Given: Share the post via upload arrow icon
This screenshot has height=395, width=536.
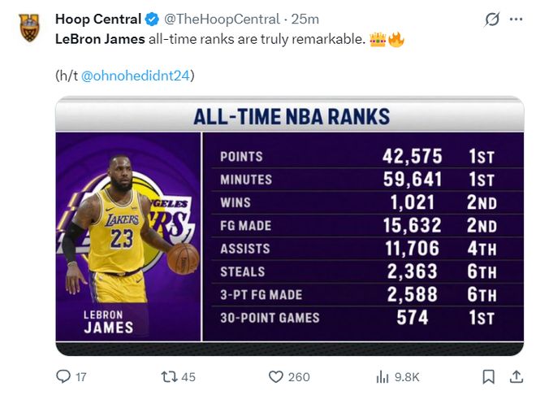Looking at the screenshot, I should (x=516, y=376).
